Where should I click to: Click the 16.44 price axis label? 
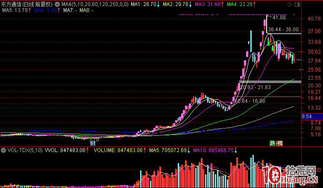314,98
